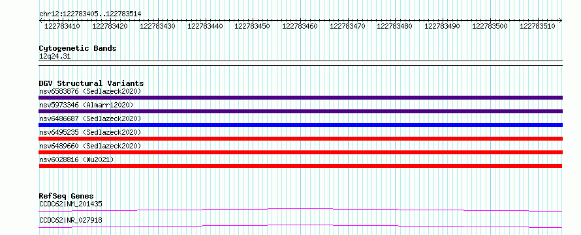This screenshot has height=235, width=581.
Task: Click the purple bar for nsv5973346
Action: point(300,111)
